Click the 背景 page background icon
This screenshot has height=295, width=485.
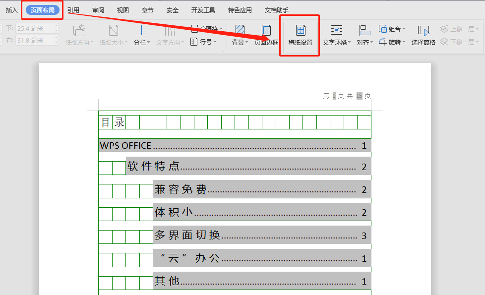[240, 31]
